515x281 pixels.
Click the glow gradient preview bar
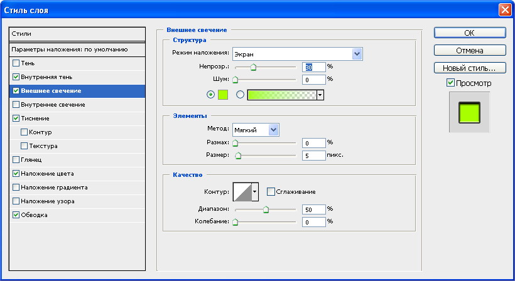[282, 95]
